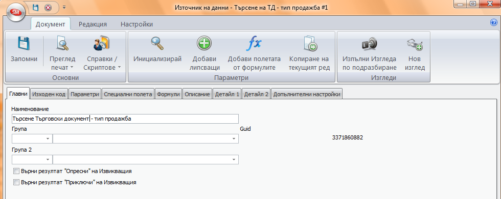Click the red cancel icon in quick access
Viewport: 501px width, 199px height.
pyautogui.click(x=48, y=7)
